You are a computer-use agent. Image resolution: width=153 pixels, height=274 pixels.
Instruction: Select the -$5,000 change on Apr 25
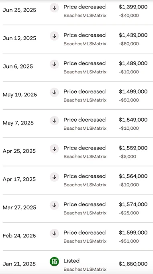tap(127, 156)
